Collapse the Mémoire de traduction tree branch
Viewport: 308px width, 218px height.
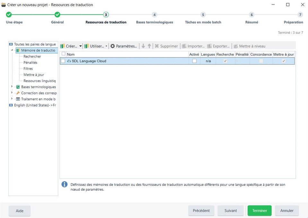tap(12, 50)
